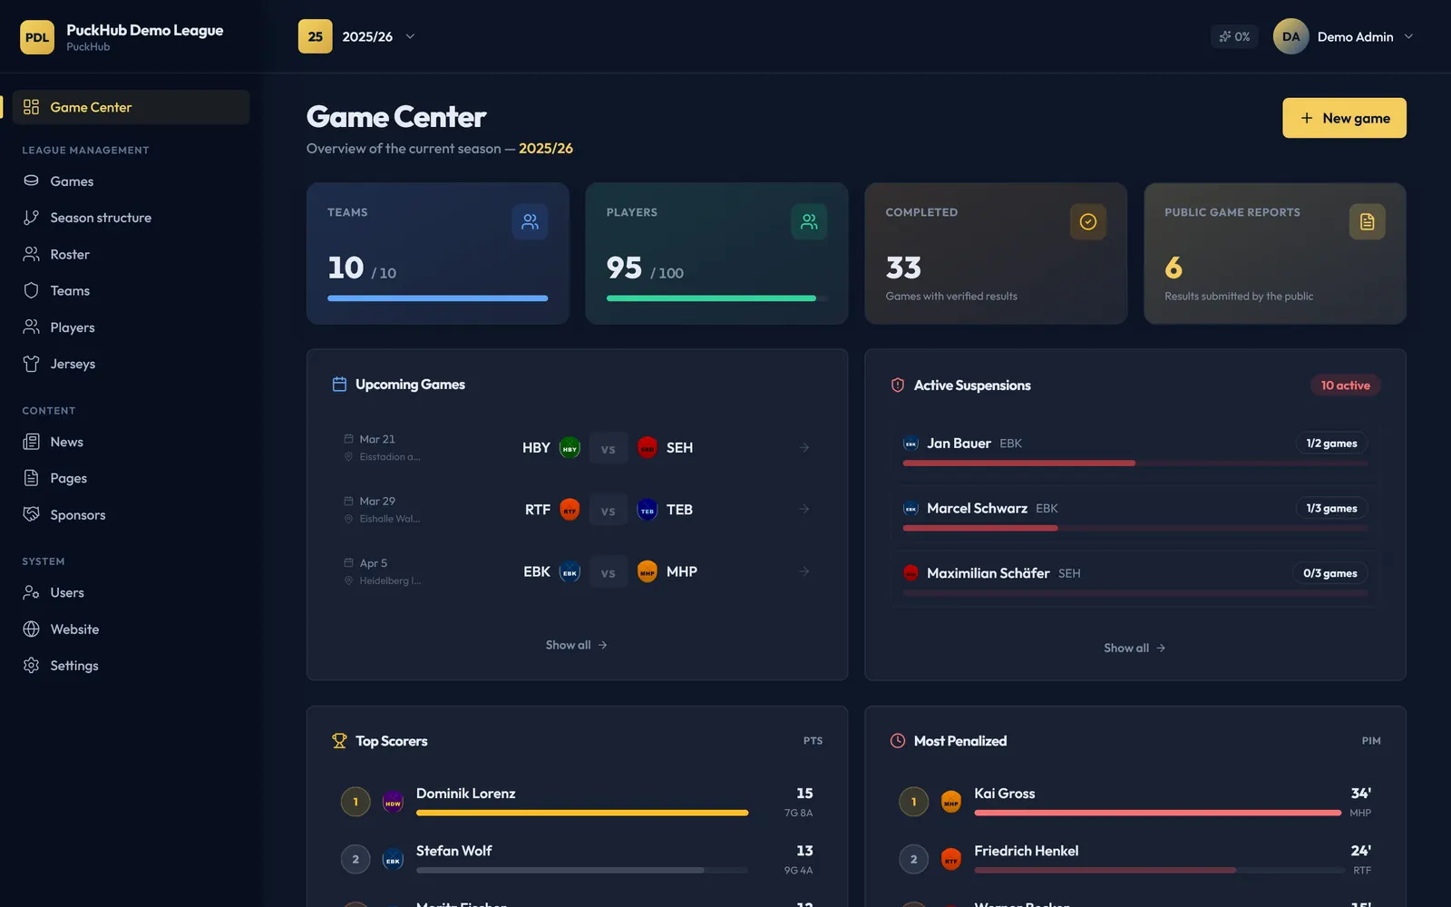1451x907 pixels.
Task: Open the Games menu item
Action: (131, 181)
